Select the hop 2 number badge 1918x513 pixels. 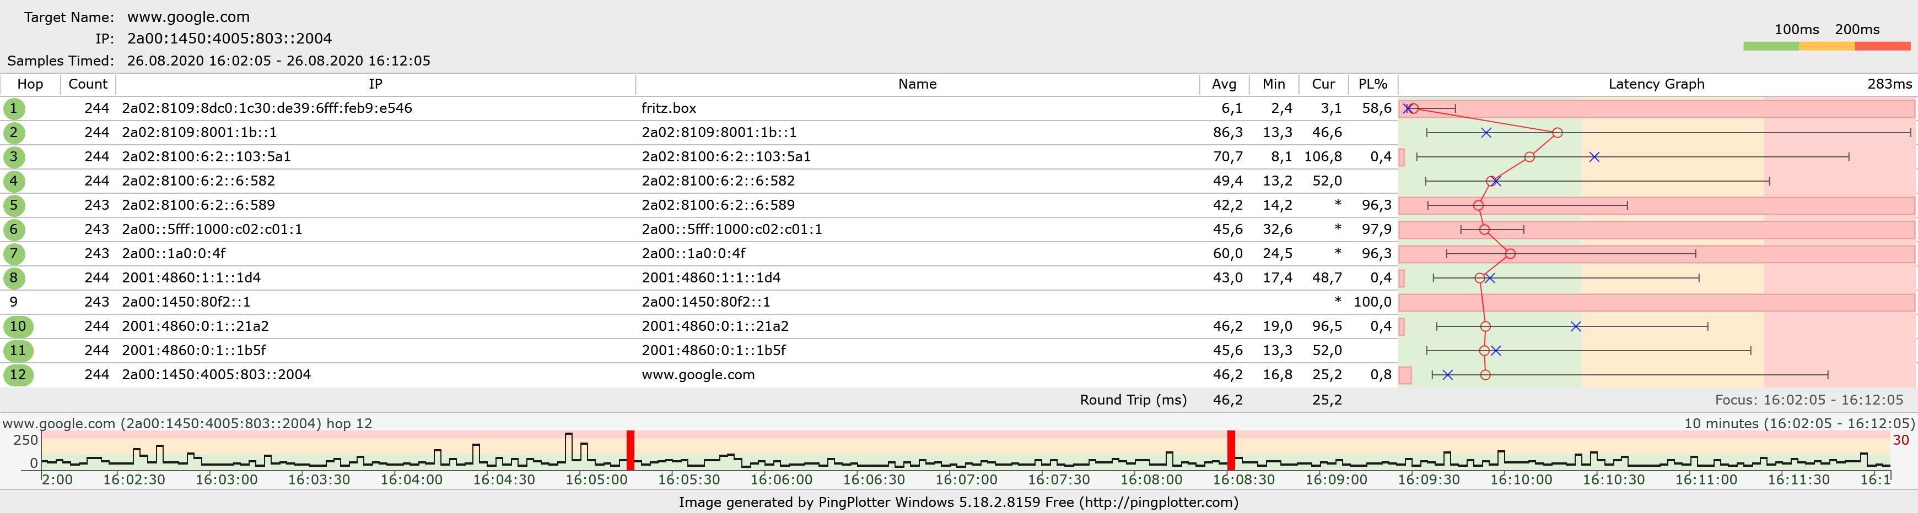click(x=13, y=133)
